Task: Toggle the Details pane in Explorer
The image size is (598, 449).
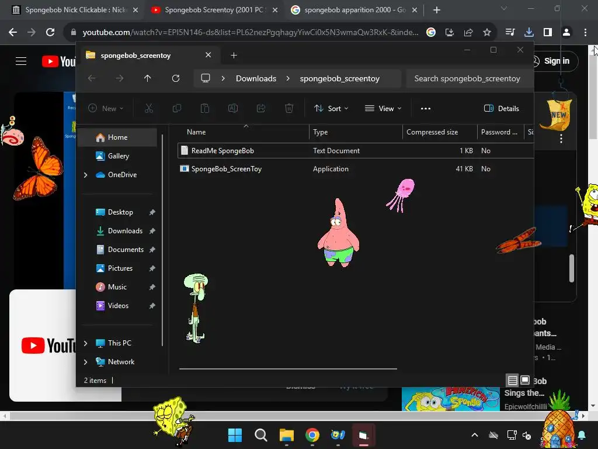Action: 501,108
